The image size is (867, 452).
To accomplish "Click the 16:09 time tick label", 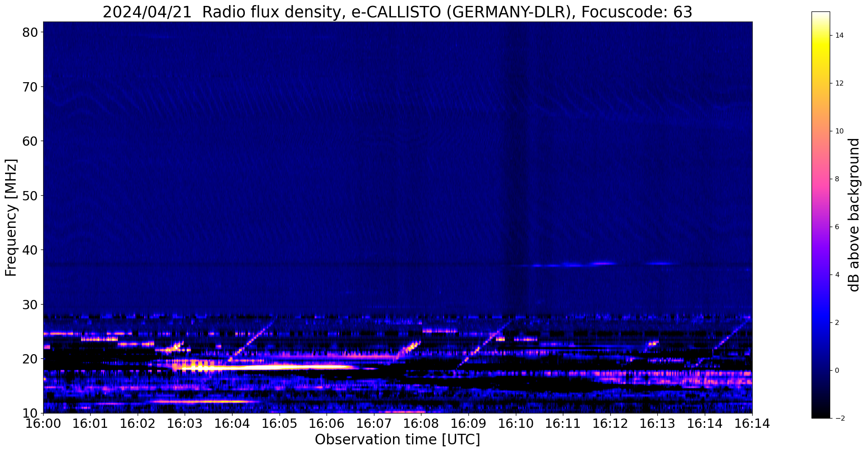I will coord(468,424).
